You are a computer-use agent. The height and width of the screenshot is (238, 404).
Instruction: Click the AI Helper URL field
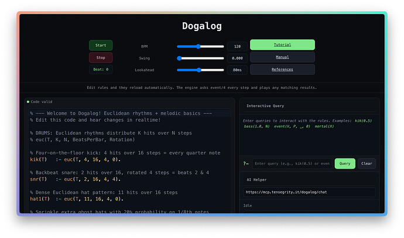[x=309, y=192]
